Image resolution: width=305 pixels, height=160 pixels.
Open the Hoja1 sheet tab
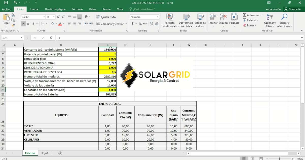(44, 153)
